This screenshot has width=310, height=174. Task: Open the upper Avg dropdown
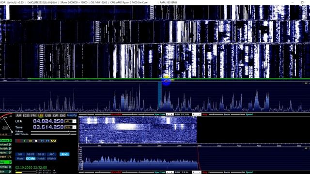click(197, 115)
